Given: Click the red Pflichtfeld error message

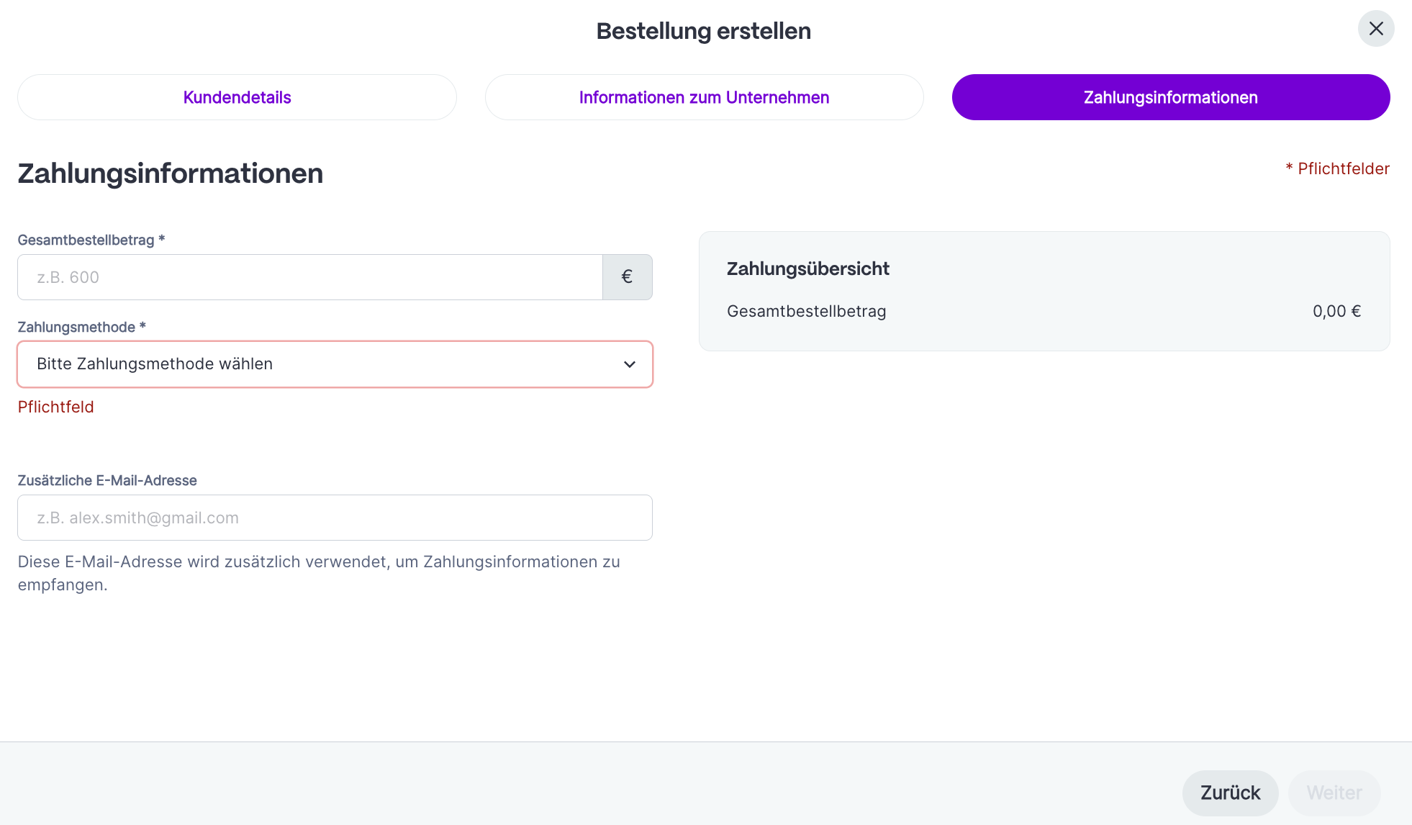Looking at the screenshot, I should (56, 407).
